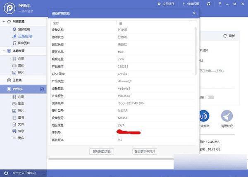Collapse the 网络资源 section

pyautogui.click(x=3, y=22)
